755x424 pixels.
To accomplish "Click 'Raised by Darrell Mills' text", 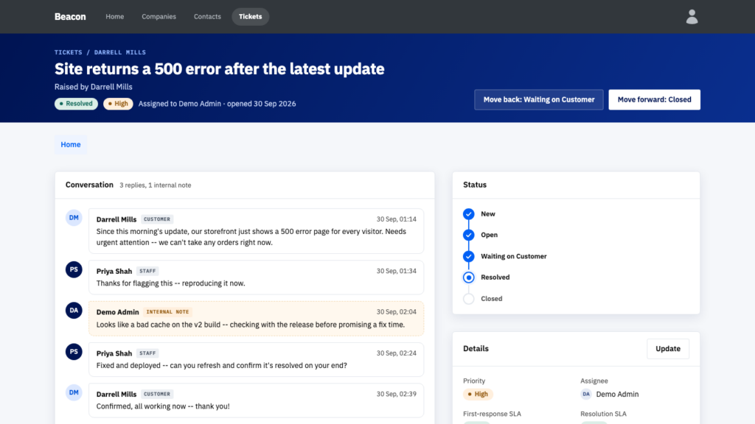I will (94, 87).
